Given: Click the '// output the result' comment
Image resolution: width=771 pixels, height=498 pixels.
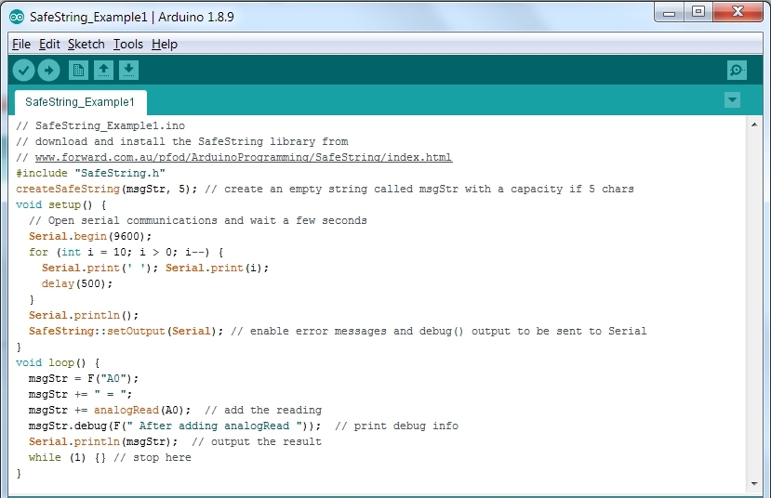Looking at the screenshot, I should 256,441.
